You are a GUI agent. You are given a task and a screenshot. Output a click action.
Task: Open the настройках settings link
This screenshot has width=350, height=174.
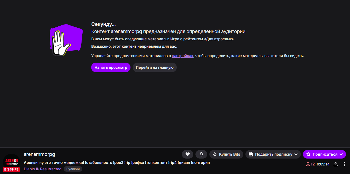(x=182, y=56)
